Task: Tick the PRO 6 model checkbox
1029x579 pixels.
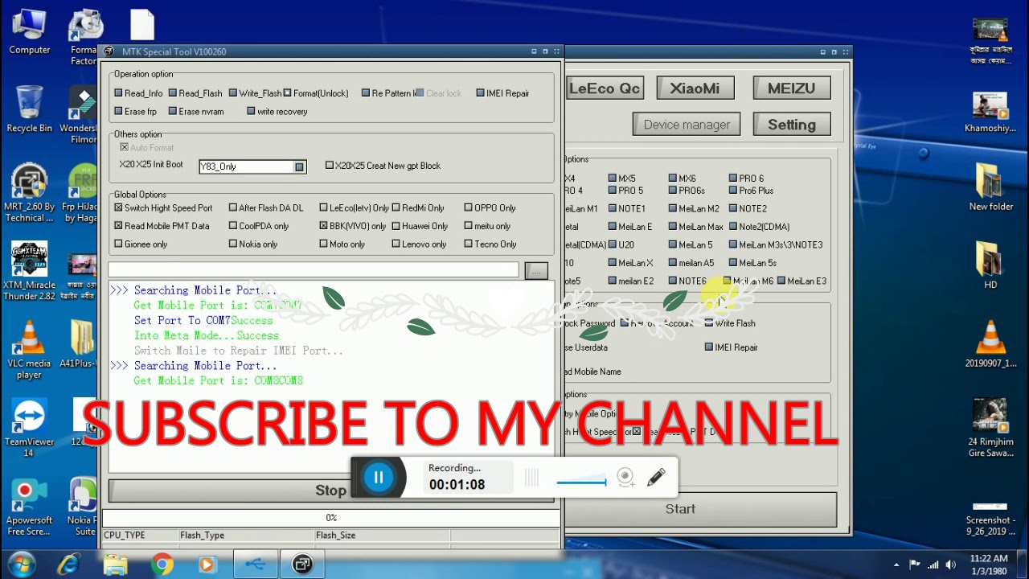Action: pyautogui.click(x=733, y=179)
